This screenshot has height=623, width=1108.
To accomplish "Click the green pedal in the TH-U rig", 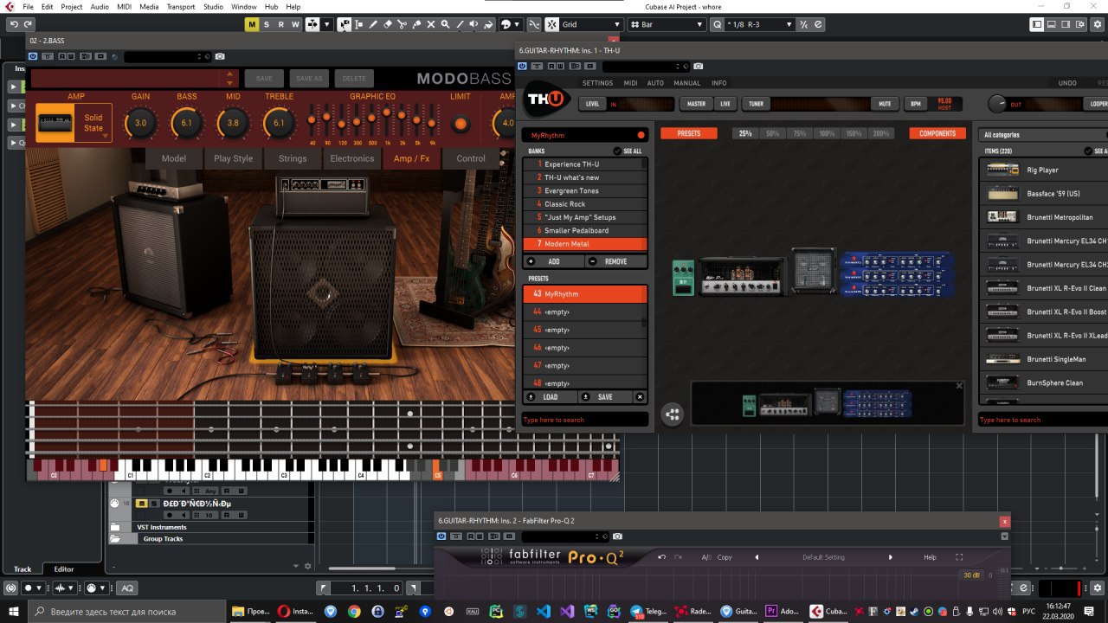I will tap(683, 278).
